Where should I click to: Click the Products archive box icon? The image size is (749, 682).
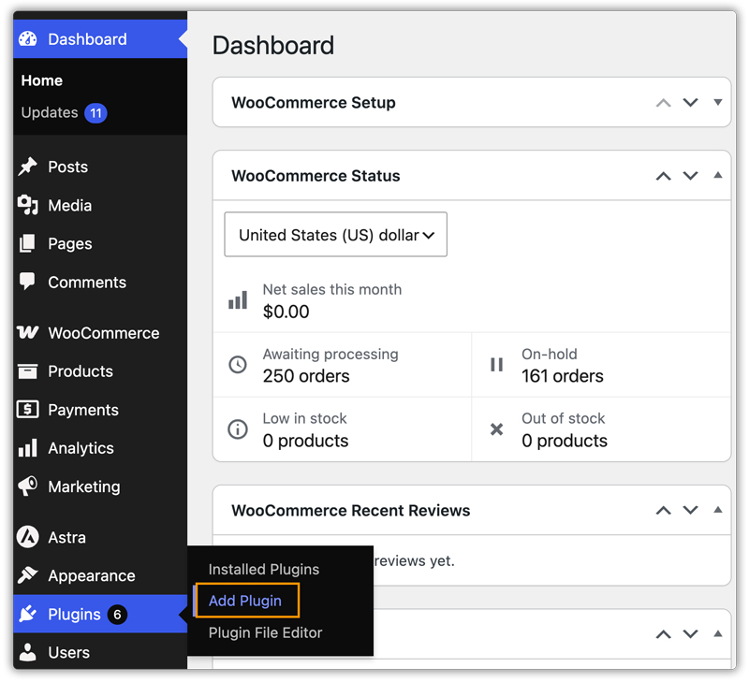click(x=27, y=370)
